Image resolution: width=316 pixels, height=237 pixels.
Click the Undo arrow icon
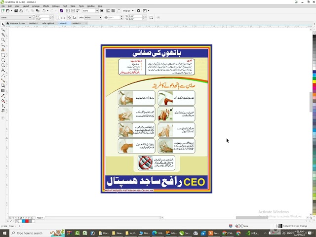tap(44, 11)
